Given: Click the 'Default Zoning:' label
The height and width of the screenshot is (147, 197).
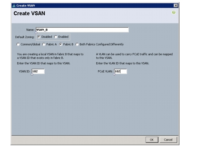Looking at the screenshot, I should coord(25,37).
